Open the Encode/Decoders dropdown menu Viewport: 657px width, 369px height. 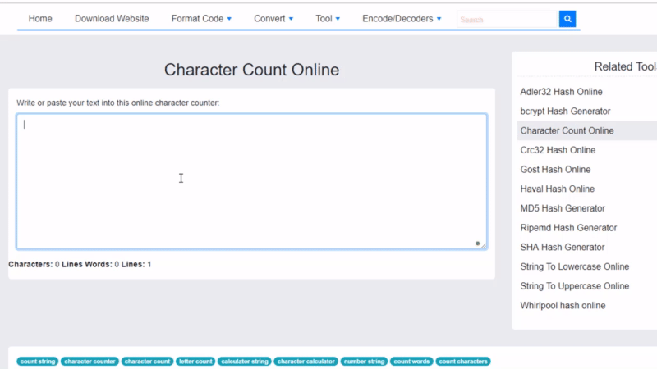(x=402, y=19)
